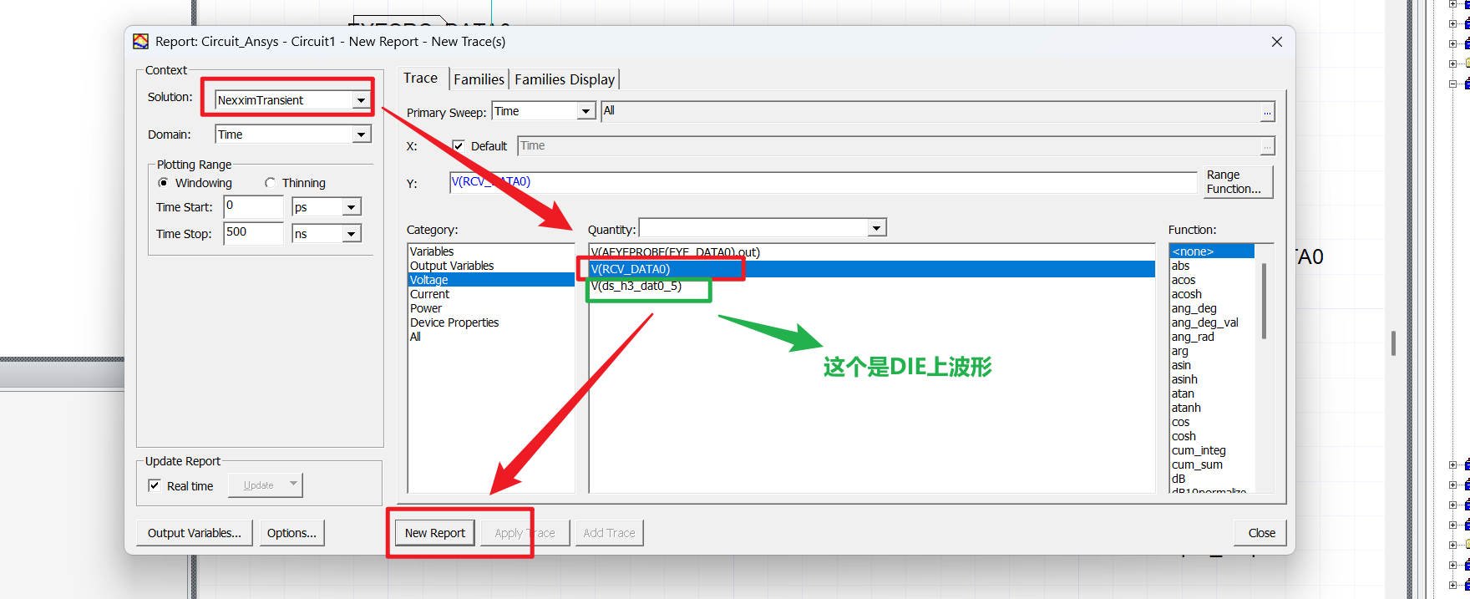Screen dimensions: 1470x599
Task: Select the asinh function
Action: (1211, 379)
